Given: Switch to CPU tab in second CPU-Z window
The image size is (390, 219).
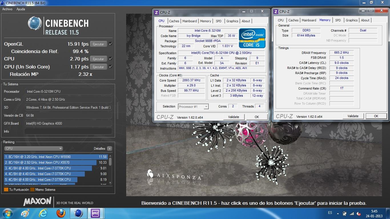Looking at the screenshot, I should [281, 20].
